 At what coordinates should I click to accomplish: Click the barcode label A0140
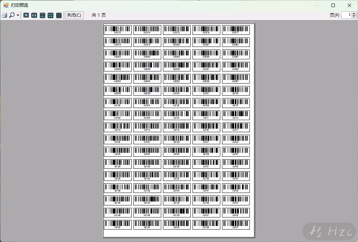(x=177, y=188)
